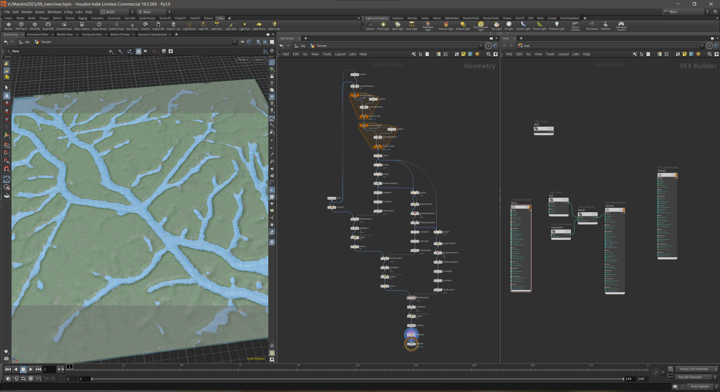720x392 pixels.
Task: Click the Light Lister icon
Action: pyautogui.click(x=274, y=26)
